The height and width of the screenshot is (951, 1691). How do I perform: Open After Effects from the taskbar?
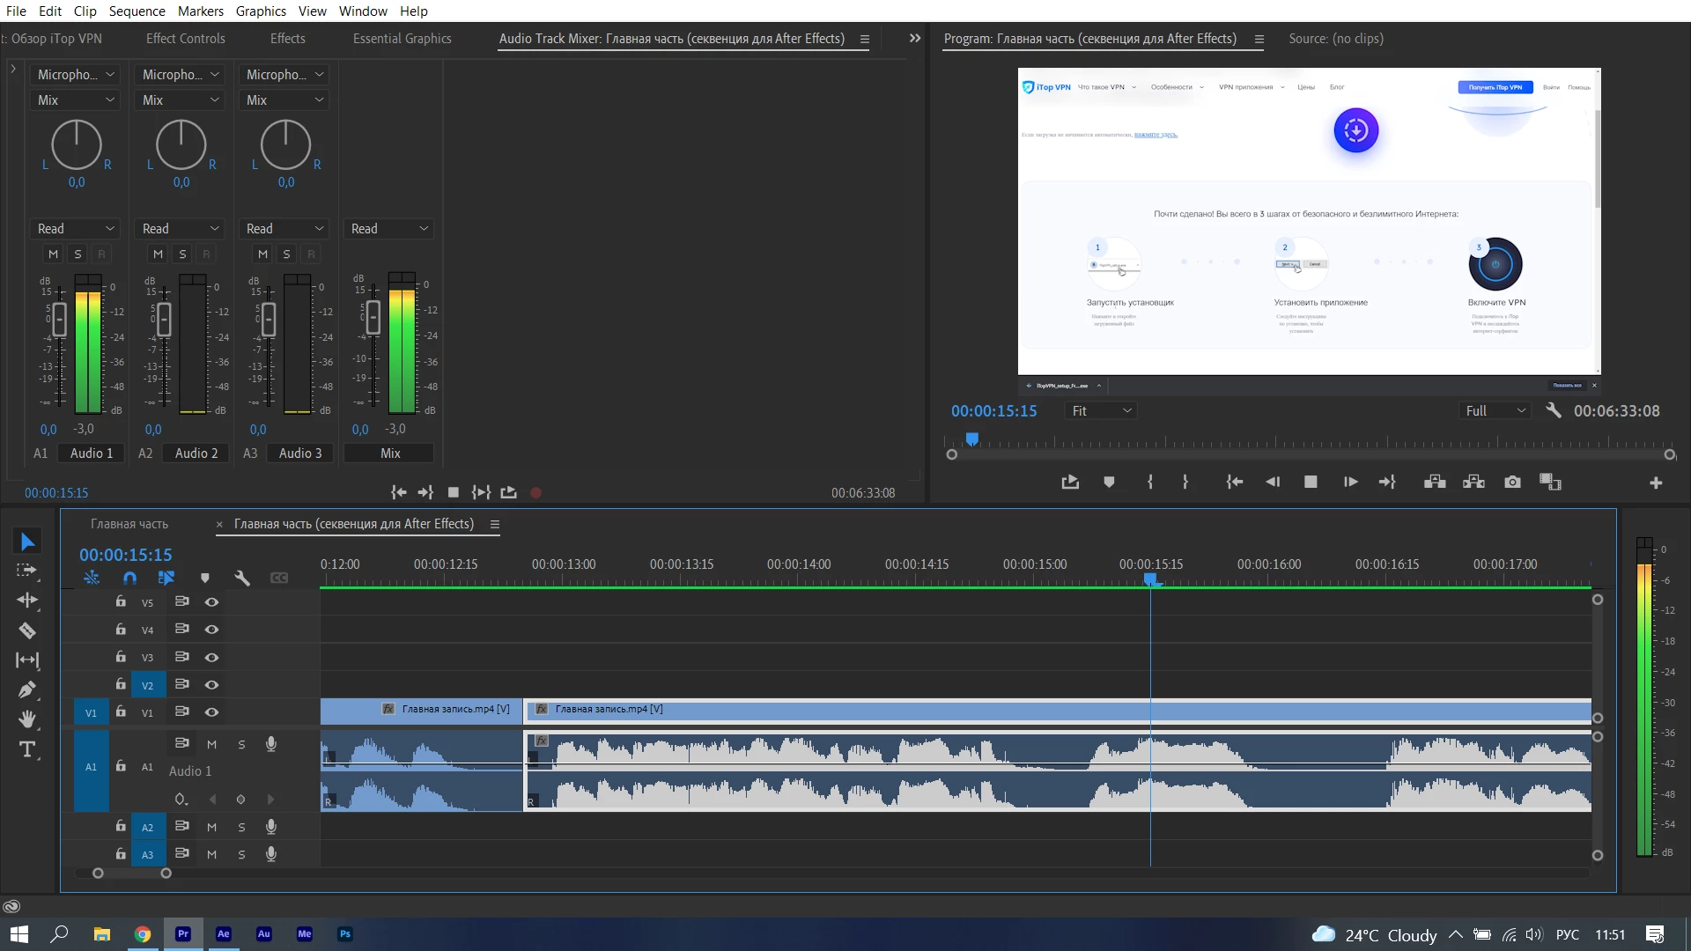(223, 934)
